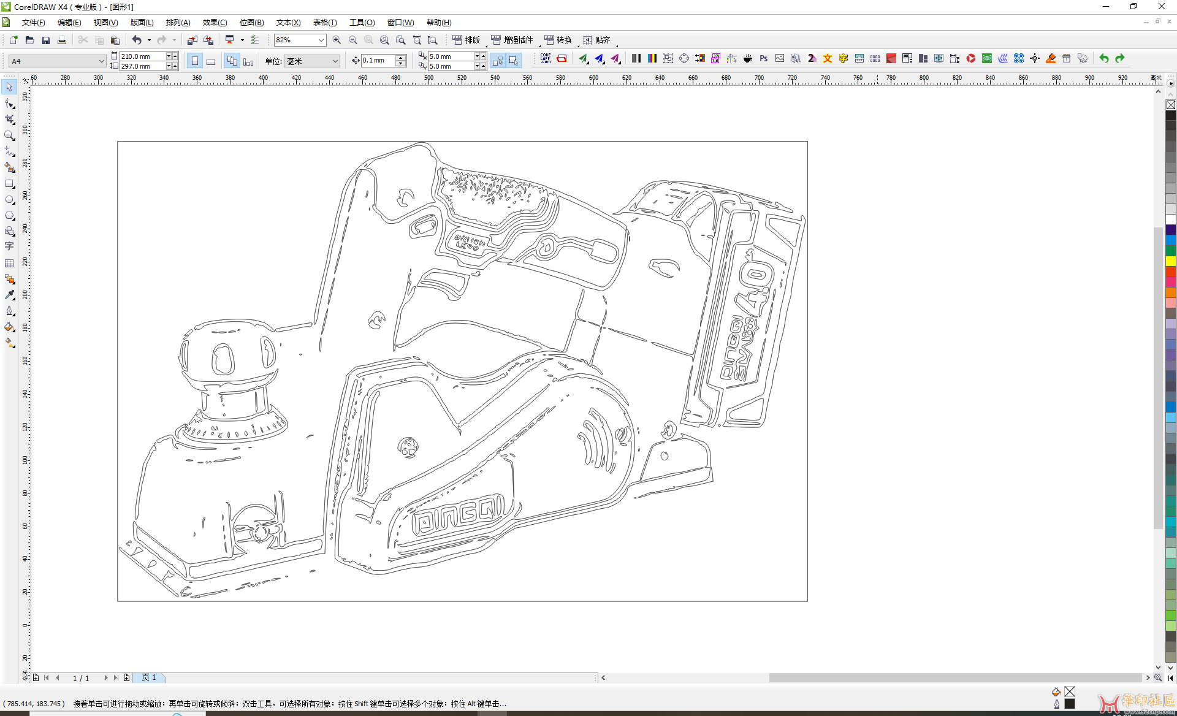Go to the next page arrow
Viewport: 1177px width, 716px height.
[106, 677]
